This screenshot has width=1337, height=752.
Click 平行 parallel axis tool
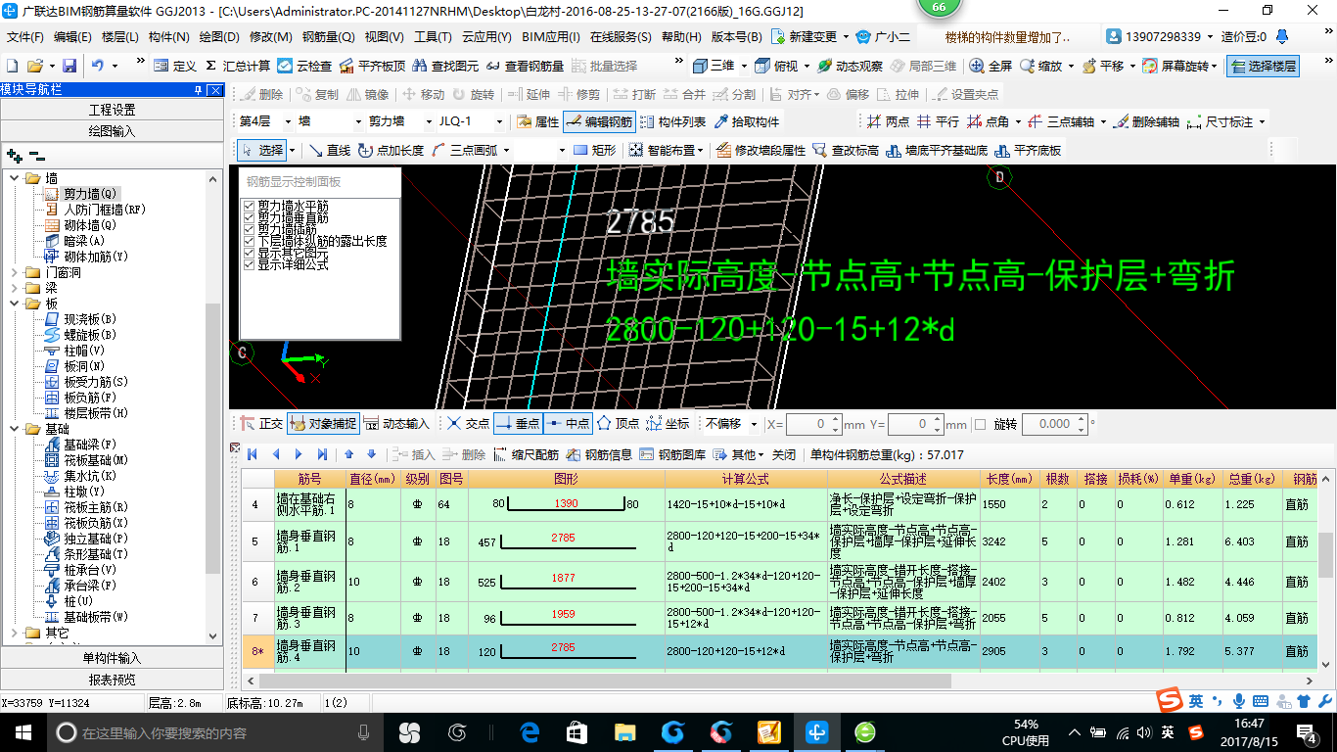pos(938,122)
